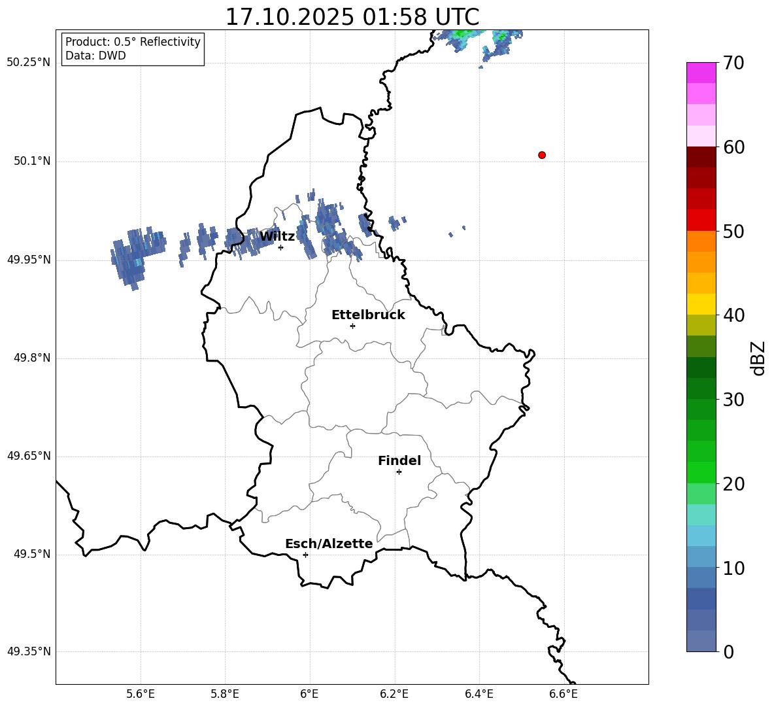Click the 70 colorbar tick label

[x=733, y=63]
